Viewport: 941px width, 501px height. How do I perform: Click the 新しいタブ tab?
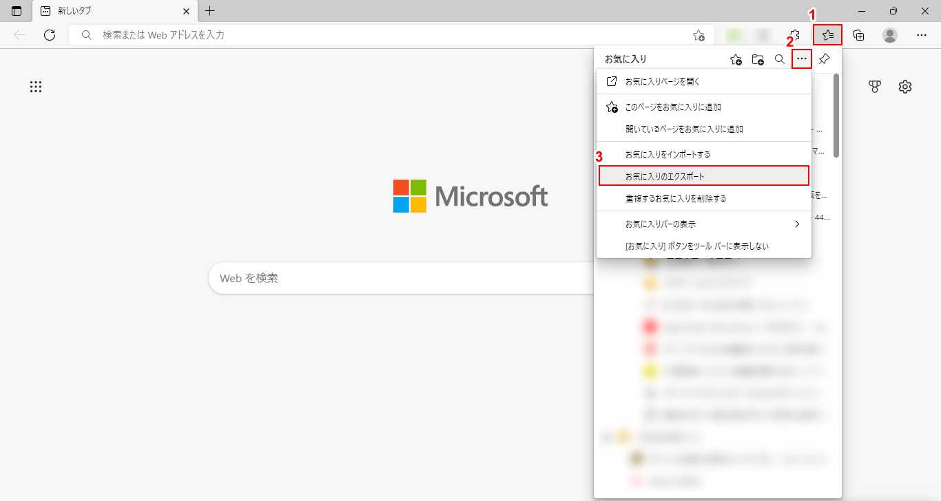(x=116, y=11)
